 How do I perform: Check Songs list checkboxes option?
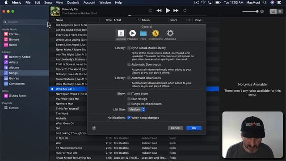(129, 104)
